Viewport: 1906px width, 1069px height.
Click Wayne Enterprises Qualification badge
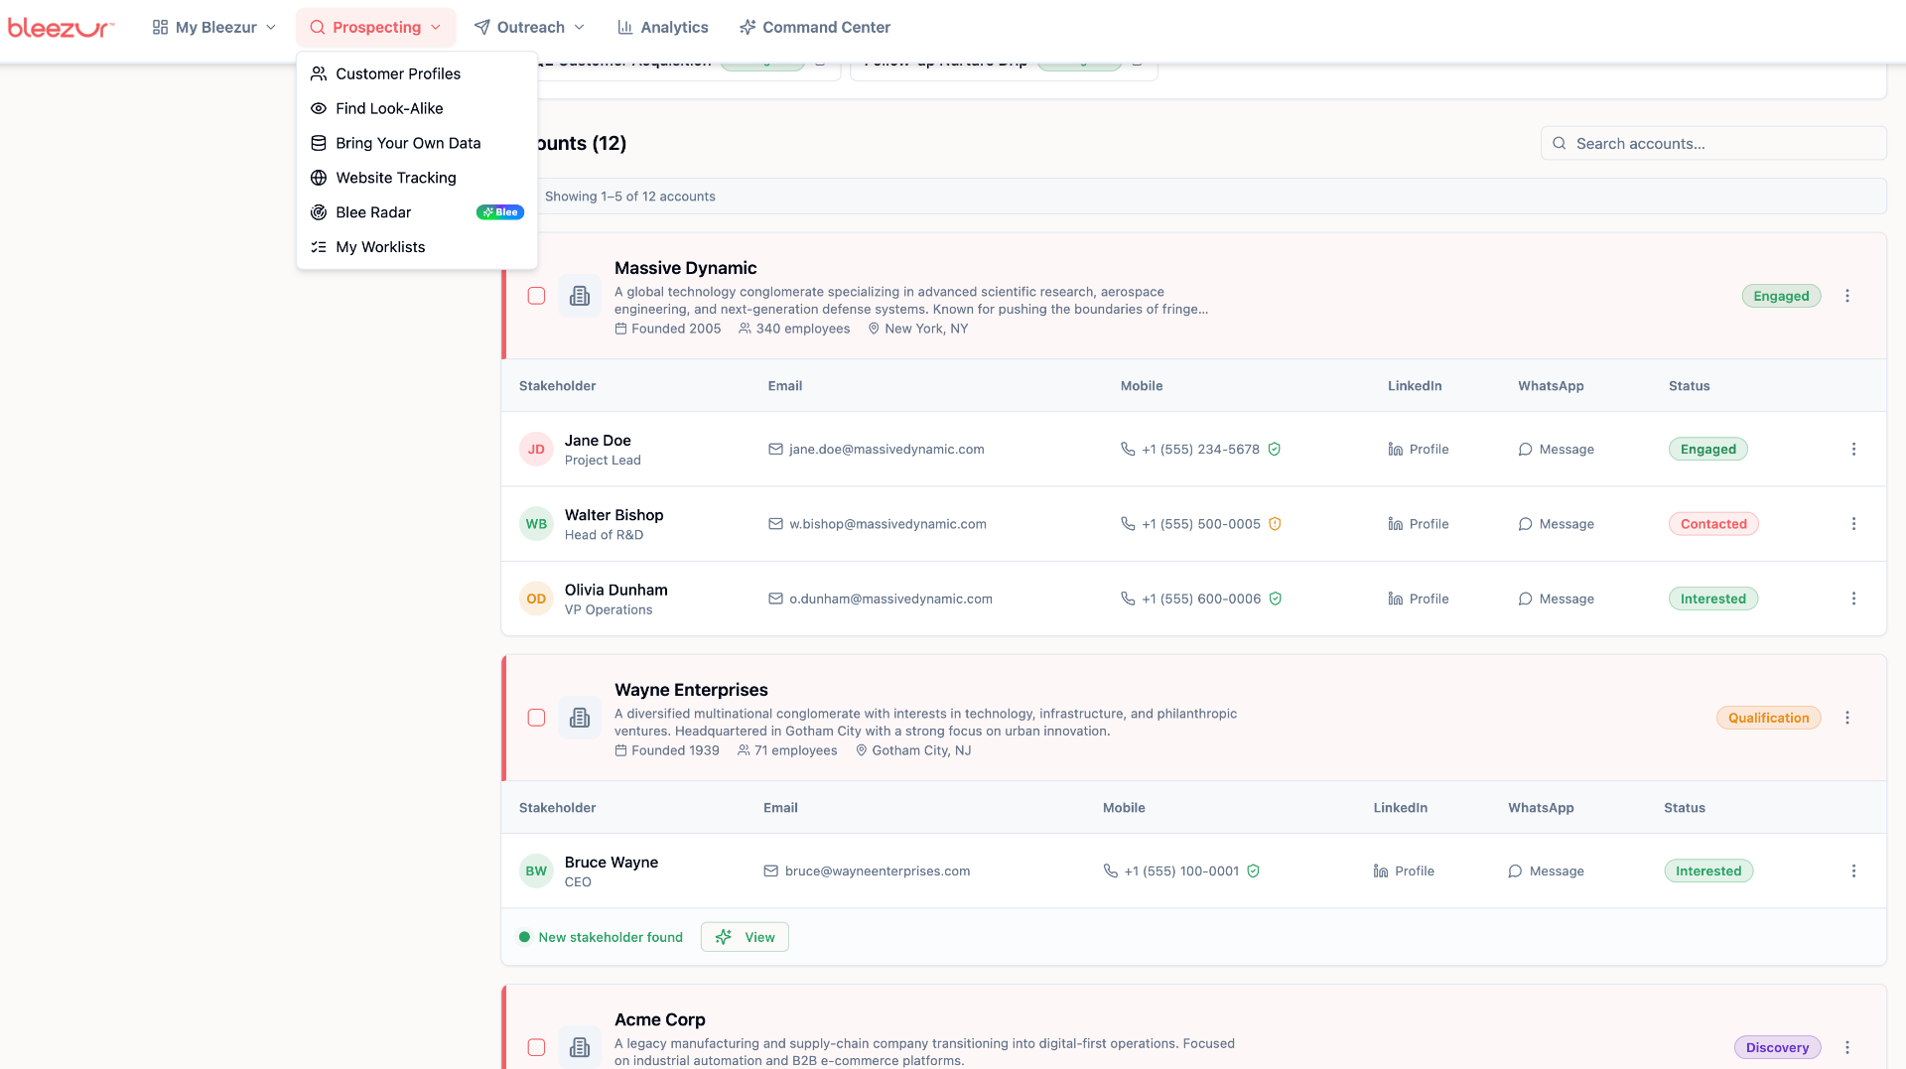pos(1768,718)
